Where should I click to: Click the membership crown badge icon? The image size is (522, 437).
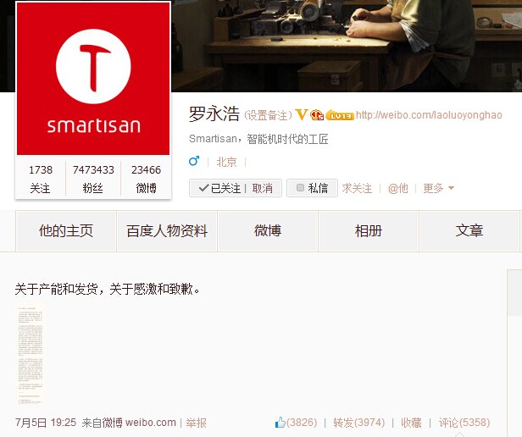(x=317, y=115)
